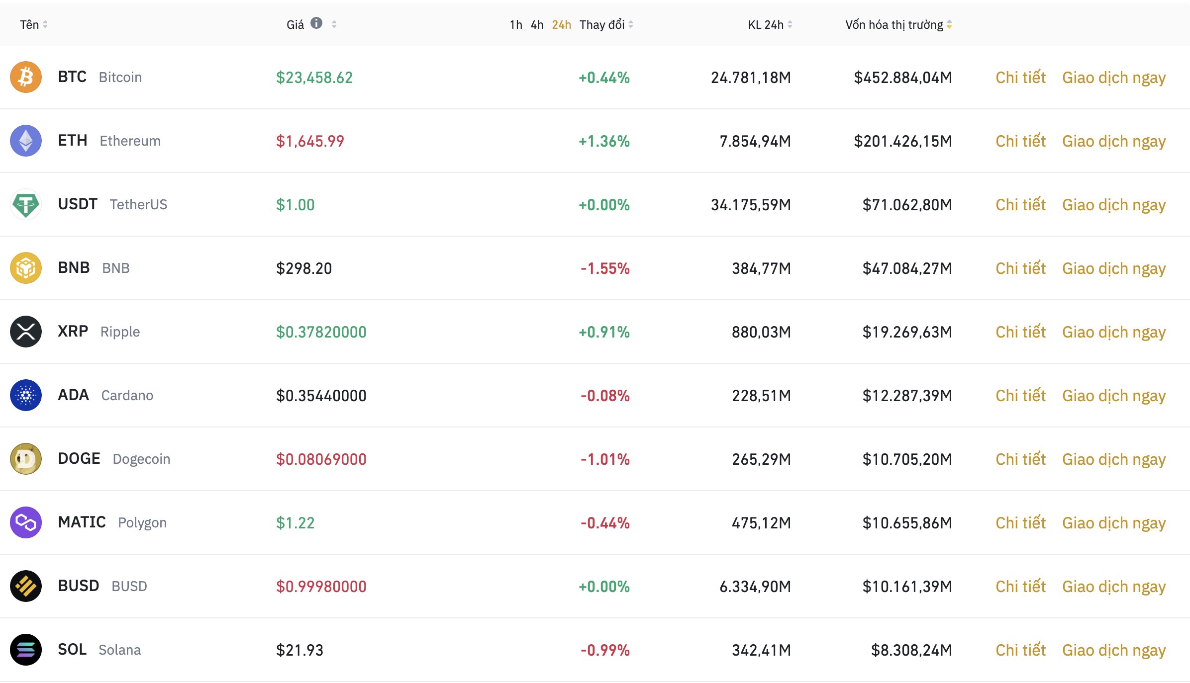Click the ETH change +1.36%
This screenshot has width=1190, height=683.
coord(604,141)
